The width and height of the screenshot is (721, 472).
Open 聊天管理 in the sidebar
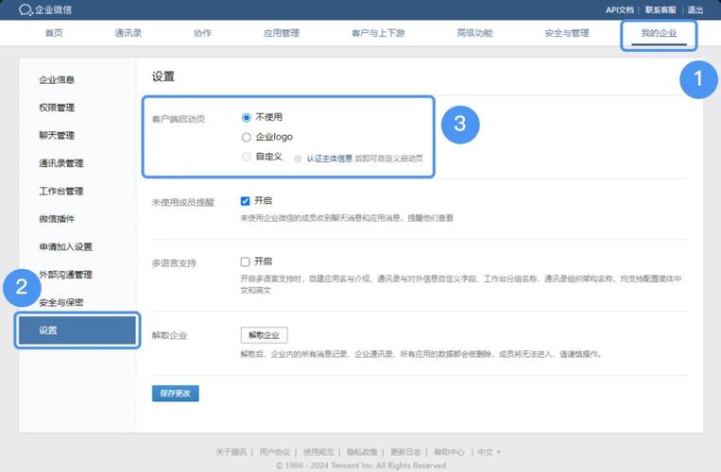point(57,135)
